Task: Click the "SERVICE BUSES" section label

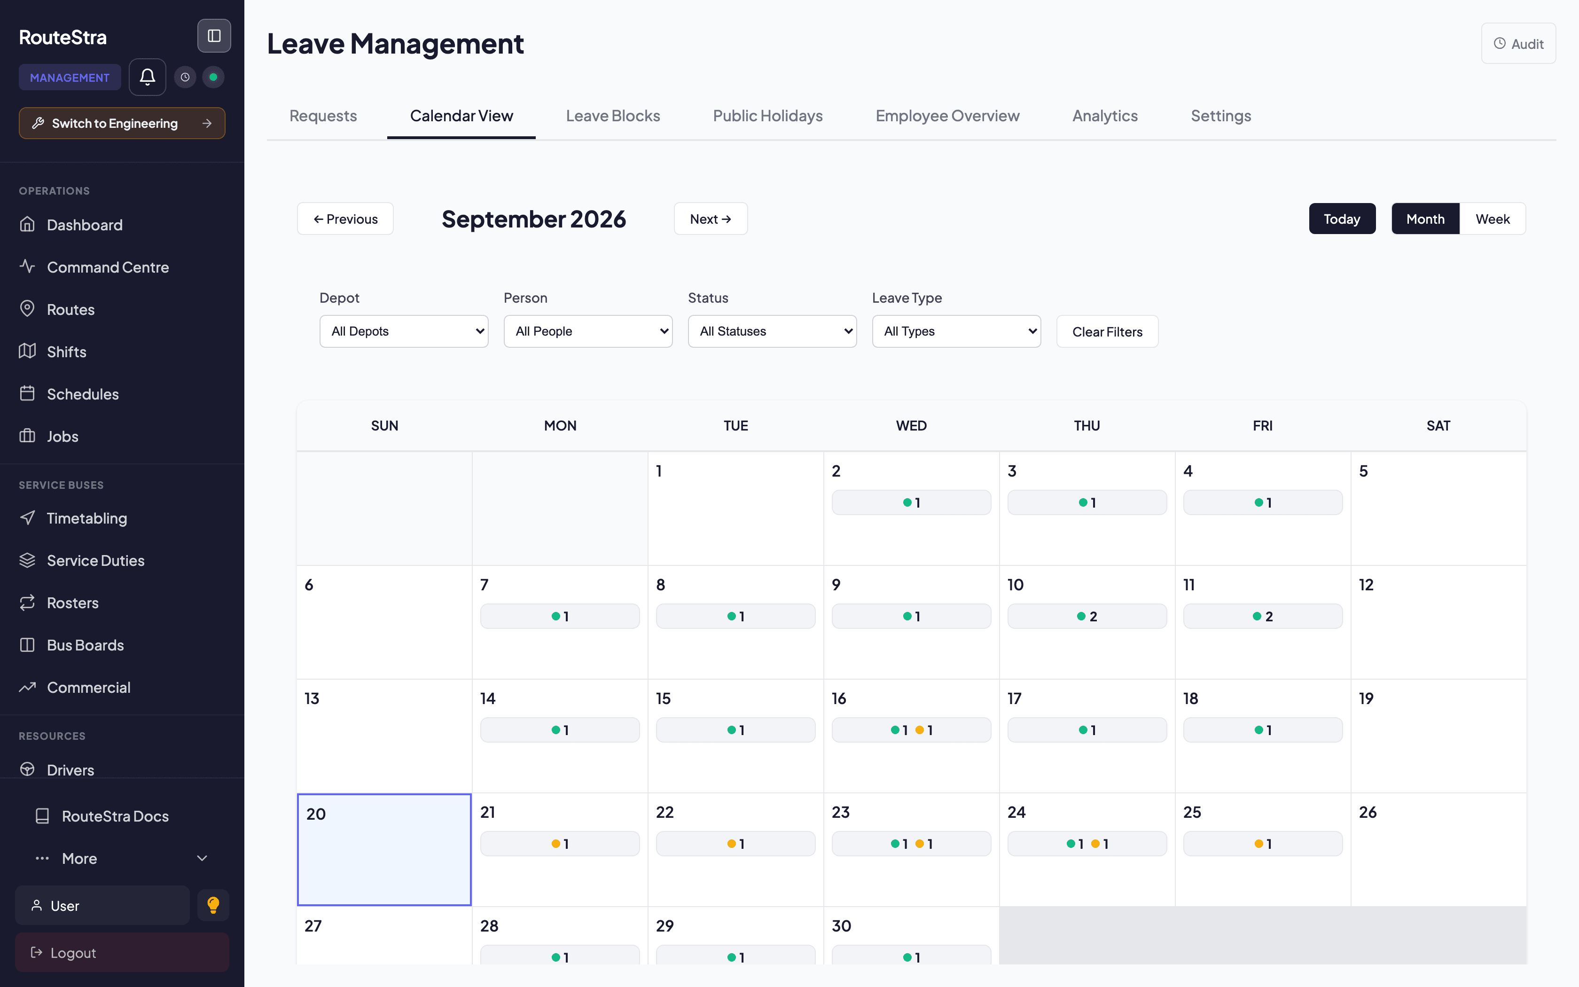Action: pos(62,485)
